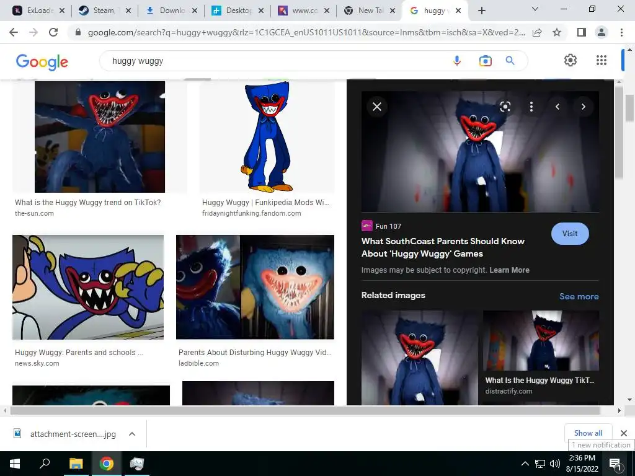Bookmark this page with the star icon

pyautogui.click(x=557, y=32)
